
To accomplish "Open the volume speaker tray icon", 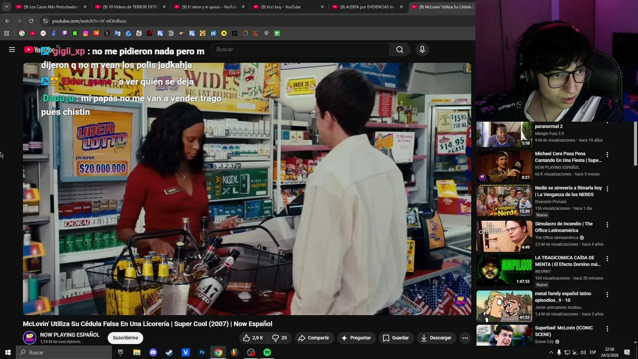I will [583, 353].
